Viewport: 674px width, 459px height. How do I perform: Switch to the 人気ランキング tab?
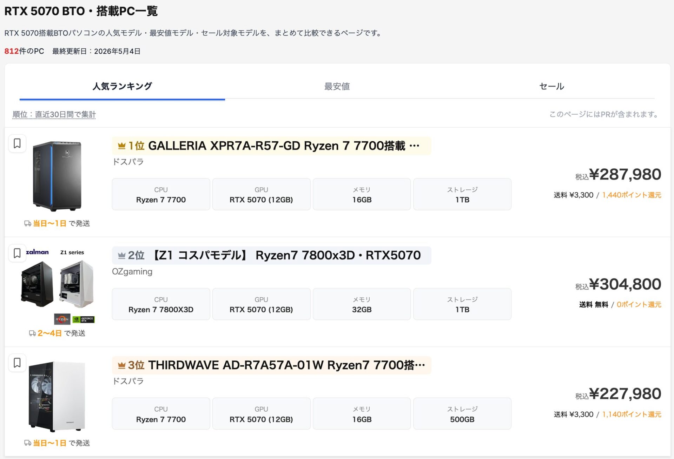pyautogui.click(x=122, y=86)
